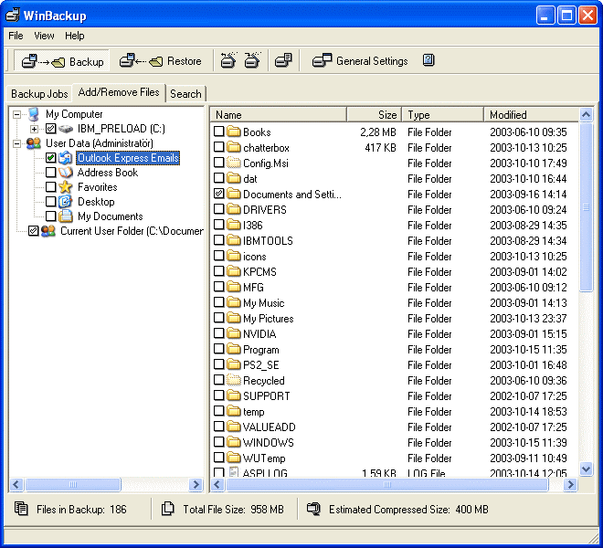Sort file list by Type column

[442, 114]
